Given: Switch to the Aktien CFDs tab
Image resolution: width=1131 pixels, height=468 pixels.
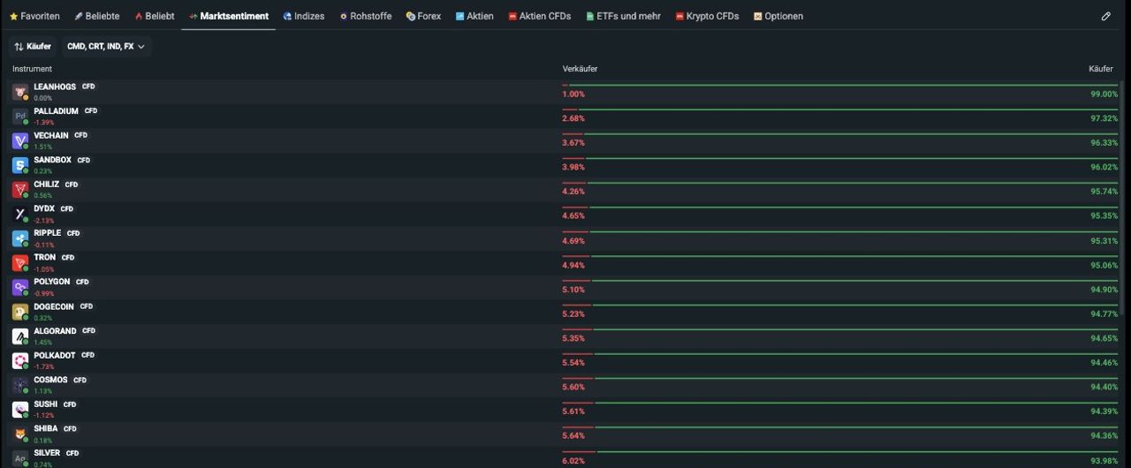Looking at the screenshot, I should tap(540, 16).
